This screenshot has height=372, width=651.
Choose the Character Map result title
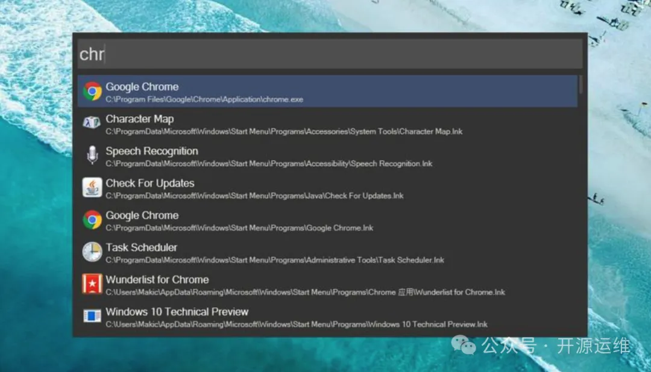coord(139,119)
